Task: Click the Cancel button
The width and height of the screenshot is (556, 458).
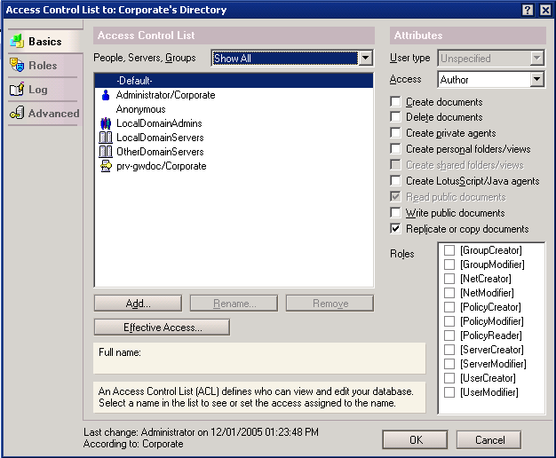Action: (489, 440)
